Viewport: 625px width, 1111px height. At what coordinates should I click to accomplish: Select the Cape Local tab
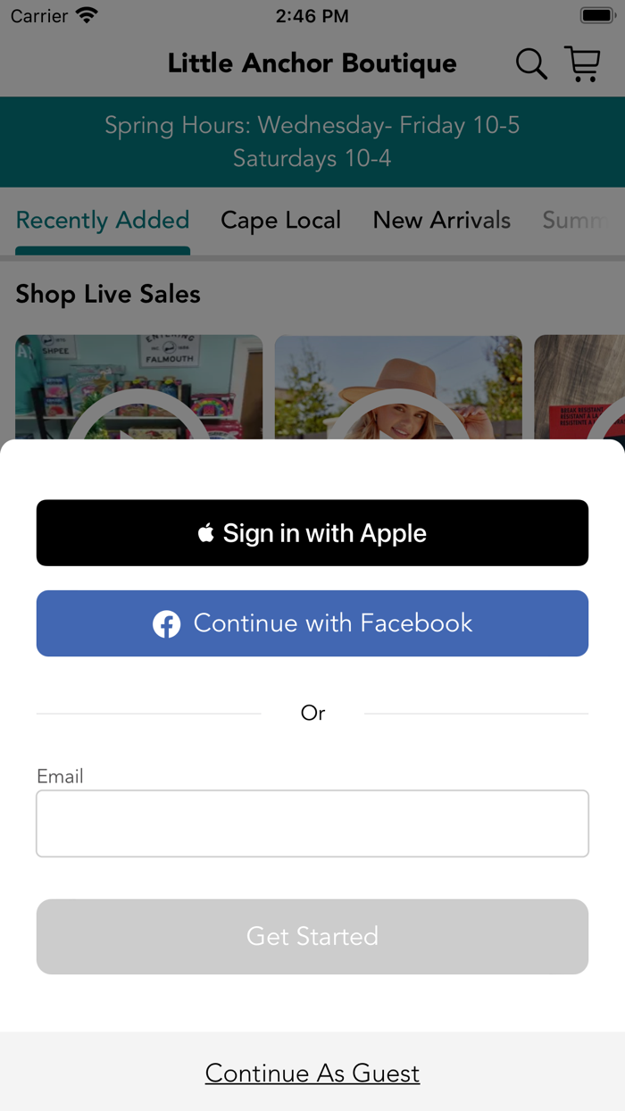pyautogui.click(x=281, y=221)
